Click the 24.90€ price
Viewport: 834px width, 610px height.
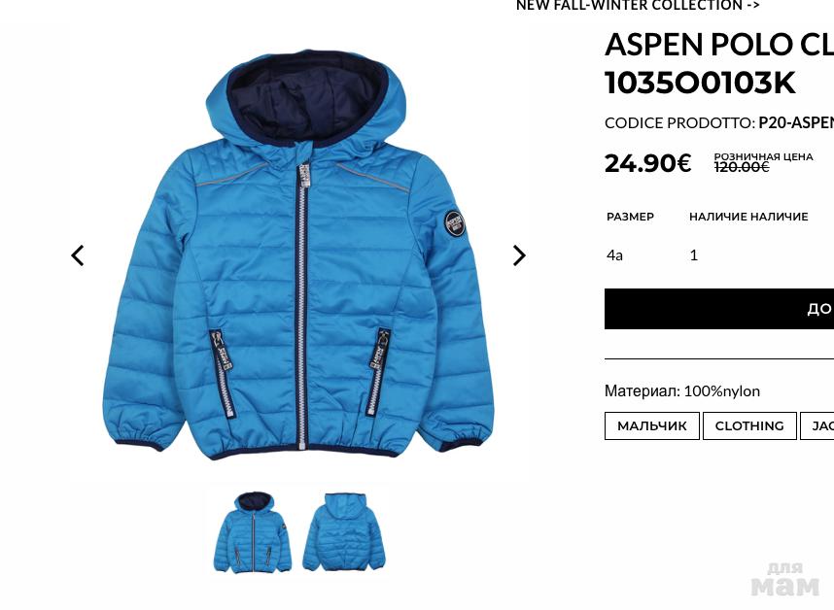647,163
